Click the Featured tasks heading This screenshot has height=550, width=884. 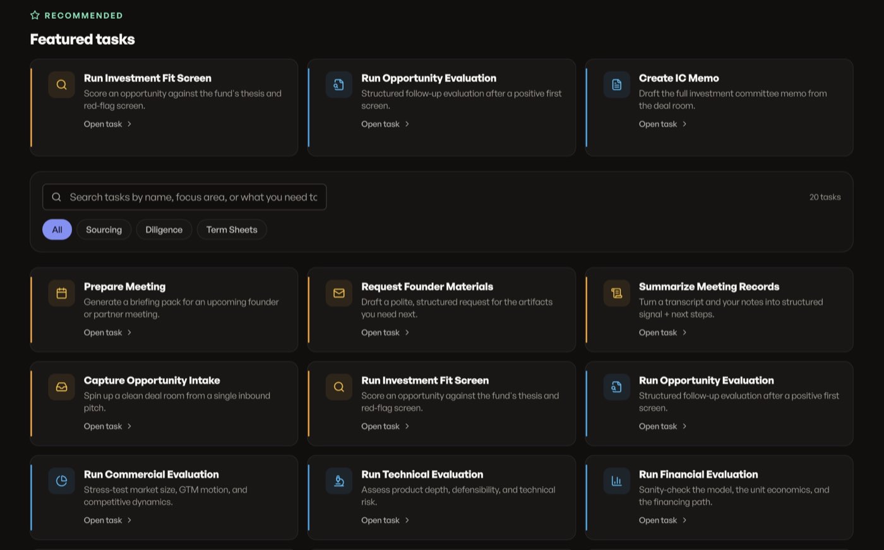pos(83,39)
